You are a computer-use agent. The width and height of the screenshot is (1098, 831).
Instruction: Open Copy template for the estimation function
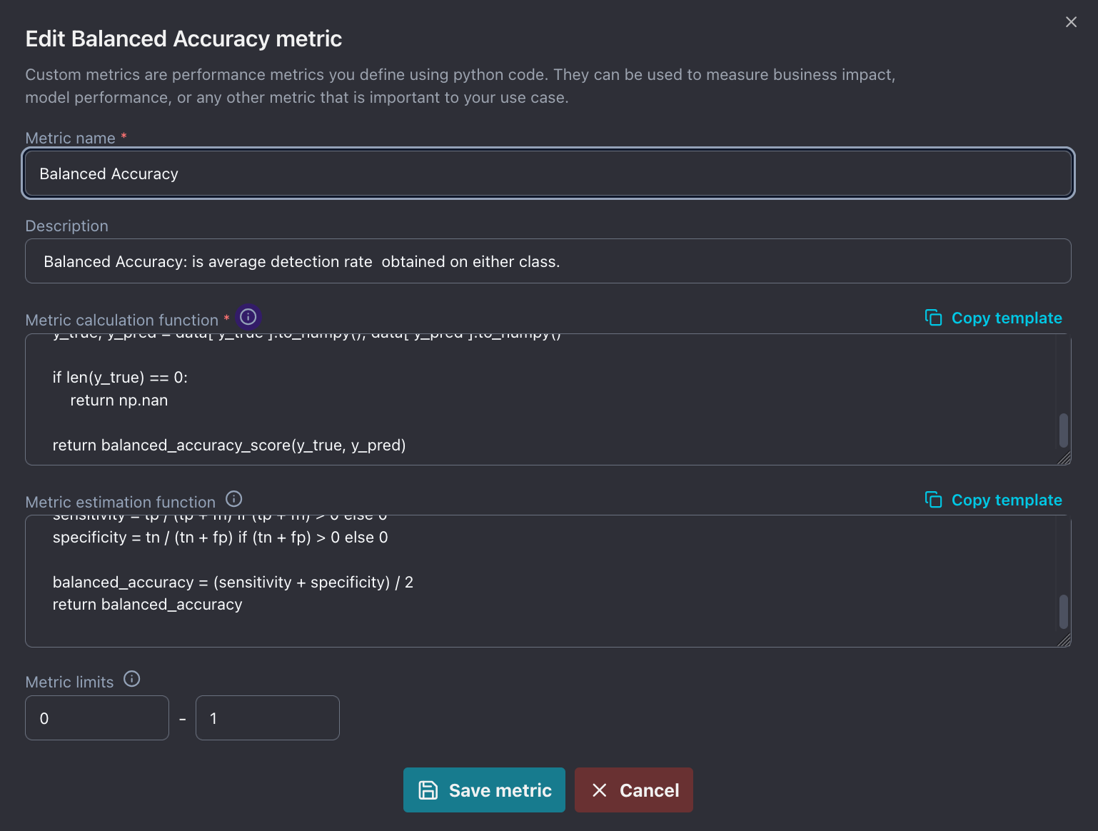click(x=1007, y=500)
